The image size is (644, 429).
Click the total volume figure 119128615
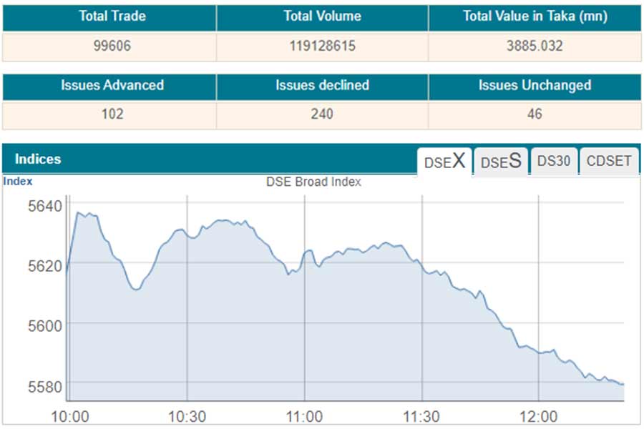[x=322, y=46]
